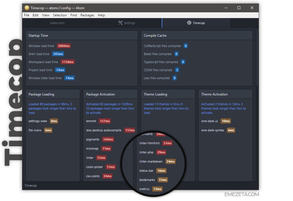Switch to the Settings tab
Image resolution: width=293 pixels, height=201 pixels.
127,23
